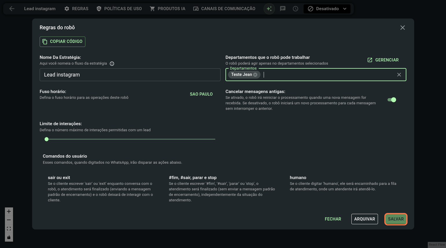Screen dimensions: 446x248
Task: Click info icon beside strategy description
Action: tap(112, 64)
